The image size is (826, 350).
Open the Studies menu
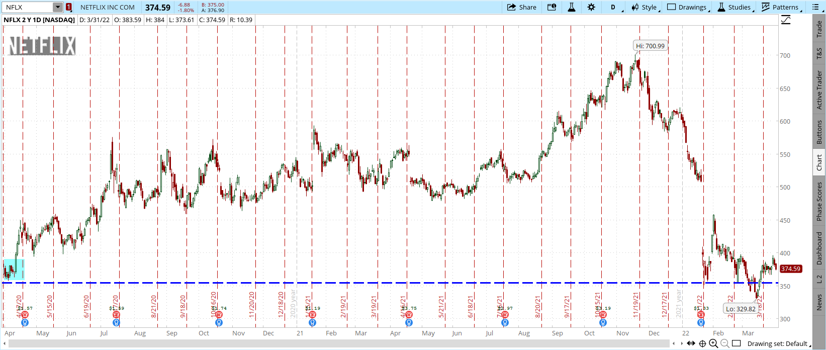[734, 7]
